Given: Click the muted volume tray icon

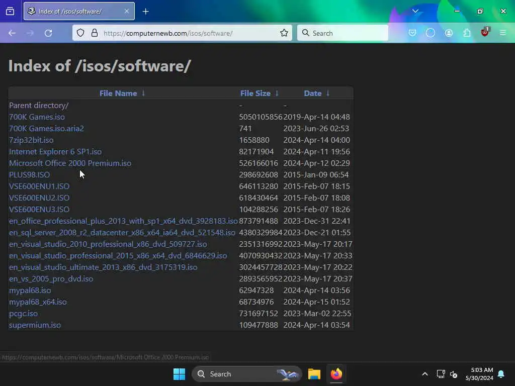Looking at the screenshot, I should pyautogui.click(x=454, y=374).
